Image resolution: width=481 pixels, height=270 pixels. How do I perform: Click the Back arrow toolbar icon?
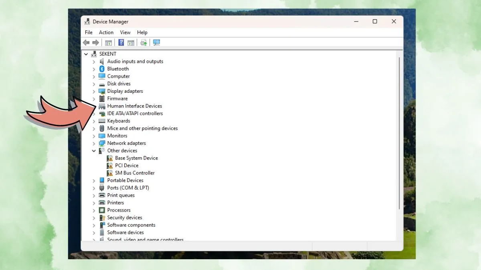86,43
